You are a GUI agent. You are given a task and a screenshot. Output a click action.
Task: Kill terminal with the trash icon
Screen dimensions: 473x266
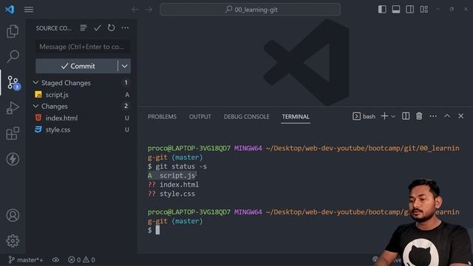pos(419,116)
